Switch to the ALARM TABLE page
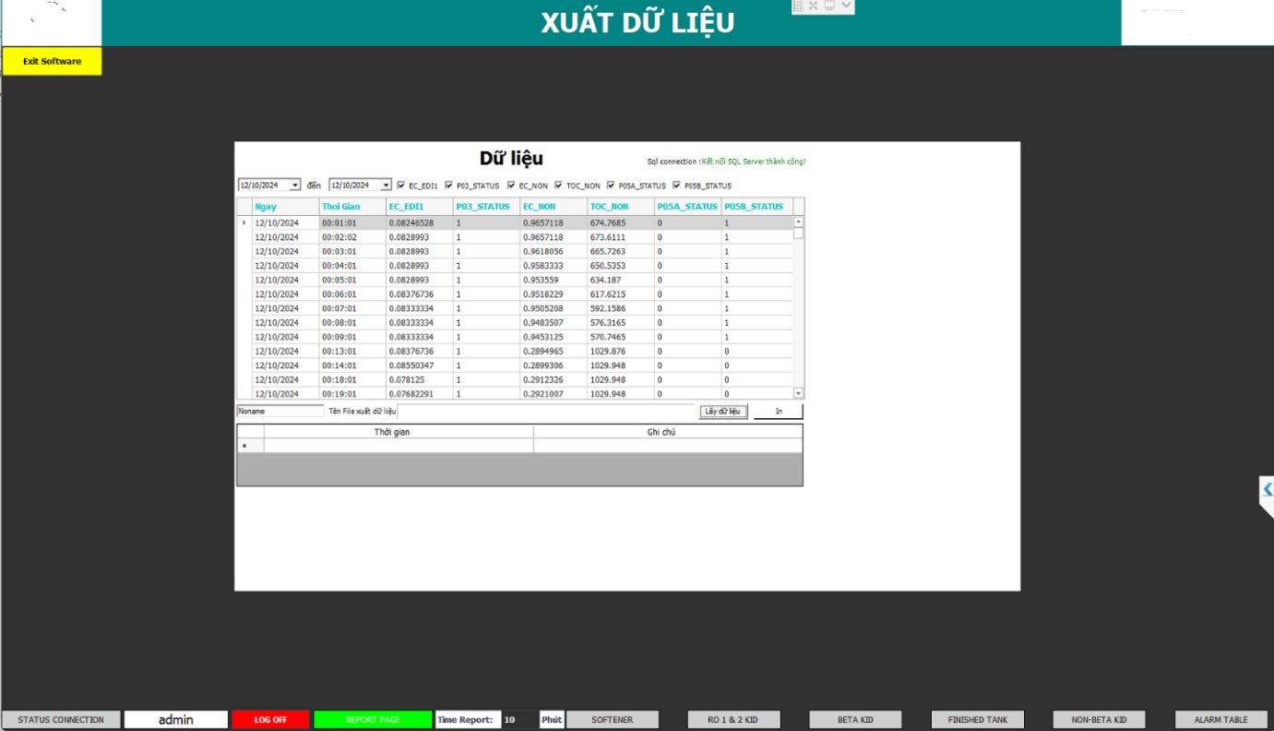Image resolution: width=1274 pixels, height=731 pixels. pyautogui.click(x=1221, y=720)
